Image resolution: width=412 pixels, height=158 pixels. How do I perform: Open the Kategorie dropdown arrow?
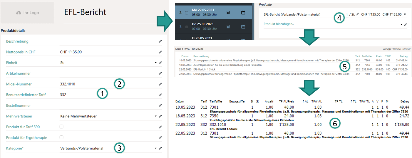156,148
